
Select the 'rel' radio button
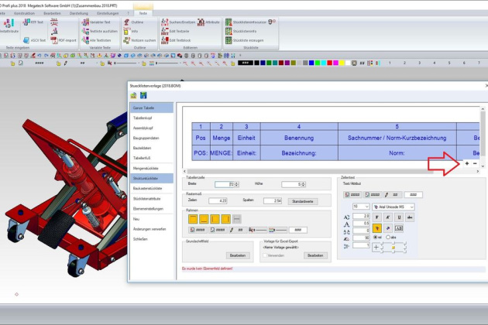pos(376,238)
